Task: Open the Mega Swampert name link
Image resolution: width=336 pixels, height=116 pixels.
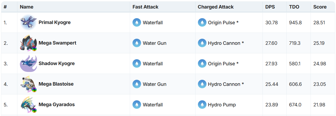Action: click(57, 43)
